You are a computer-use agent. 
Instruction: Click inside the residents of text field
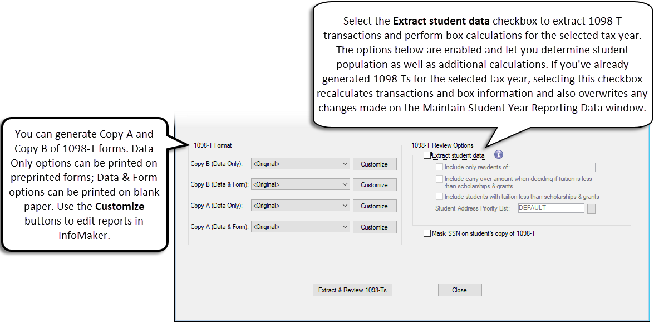coord(556,167)
